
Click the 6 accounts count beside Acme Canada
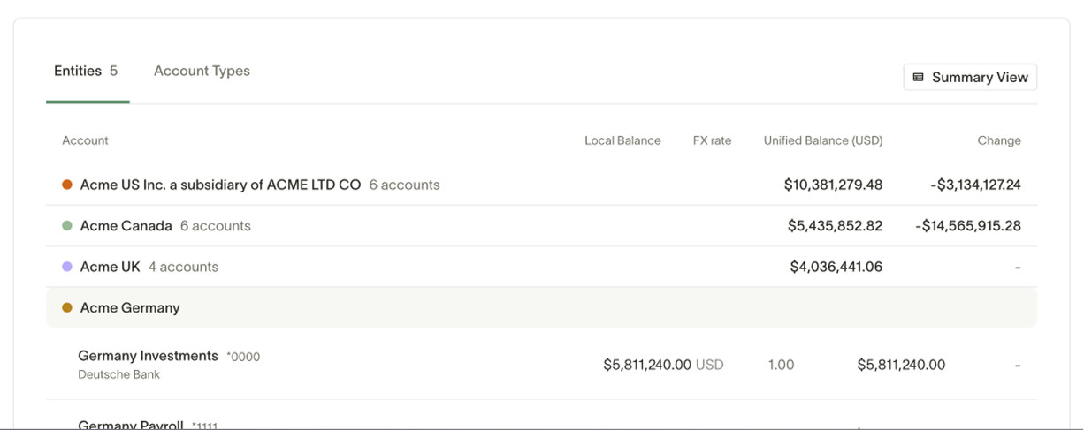click(x=216, y=225)
